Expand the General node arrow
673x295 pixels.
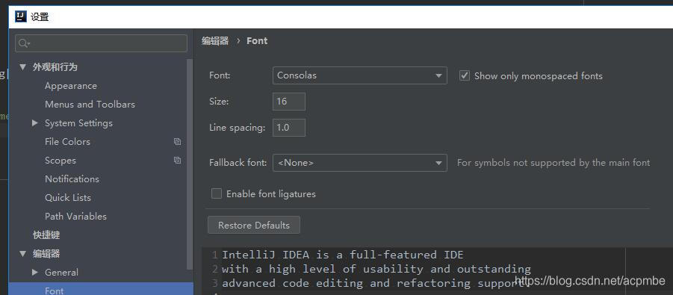35,273
